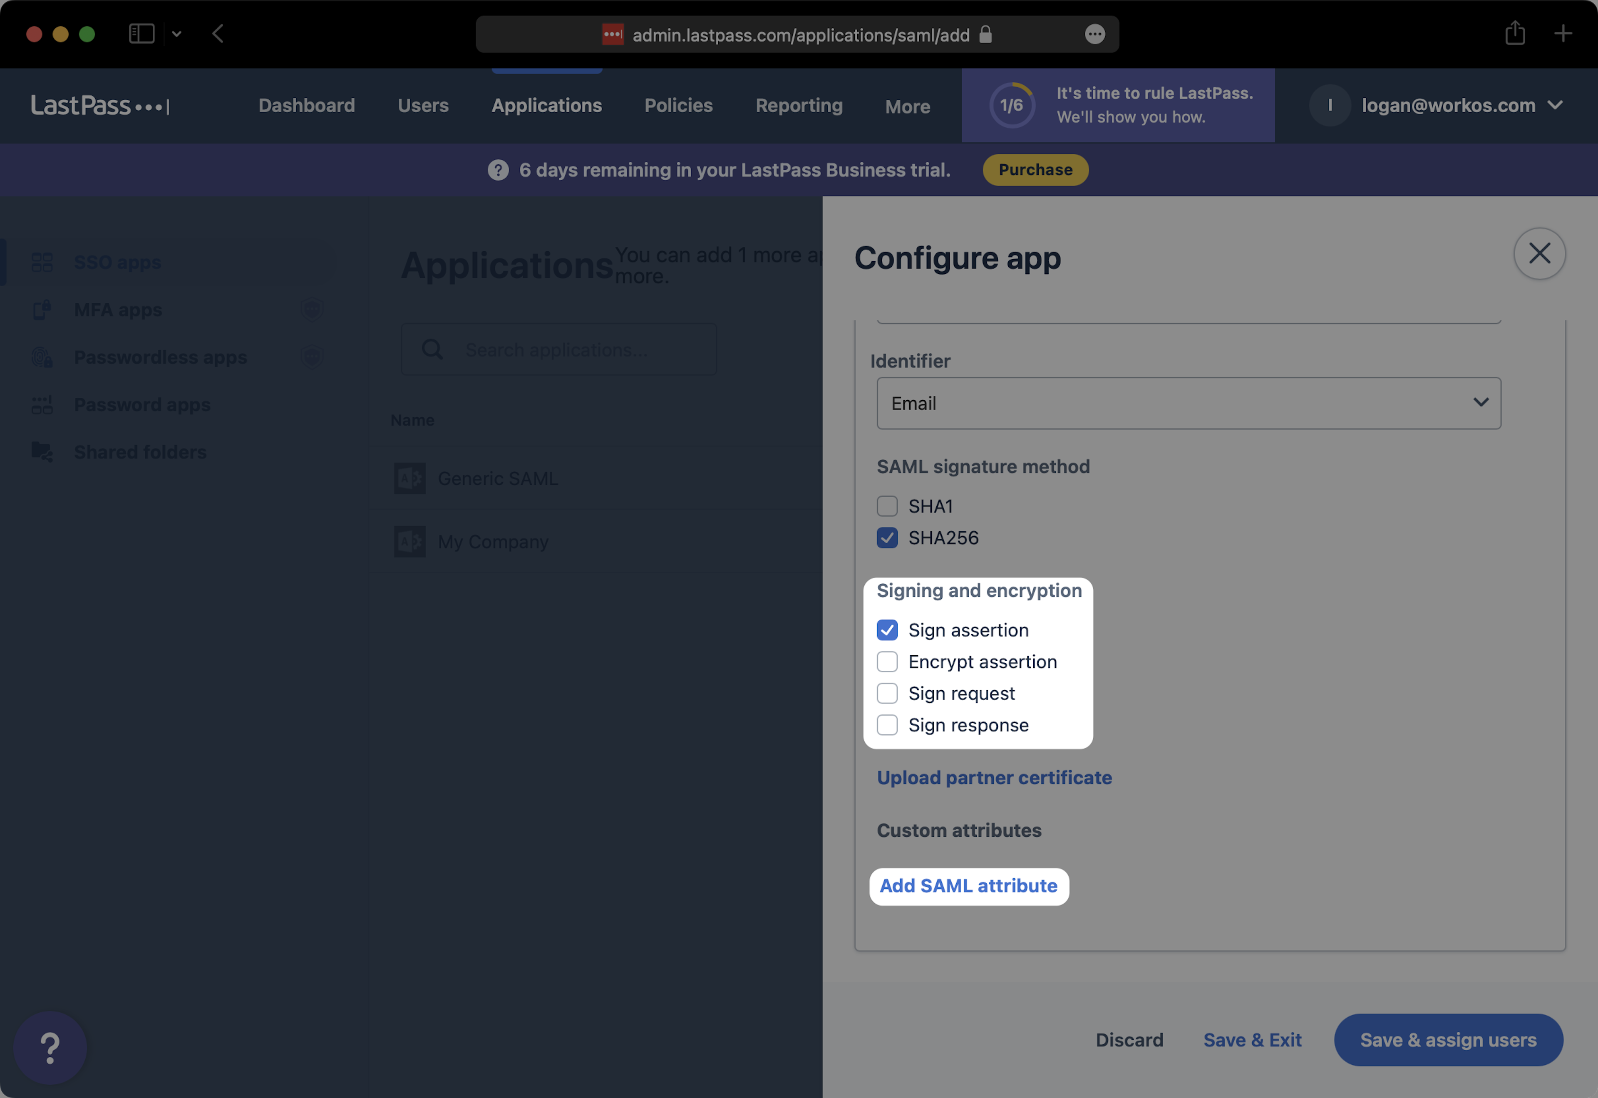
Task: Check the Encrypt assertion checkbox
Action: coord(887,662)
